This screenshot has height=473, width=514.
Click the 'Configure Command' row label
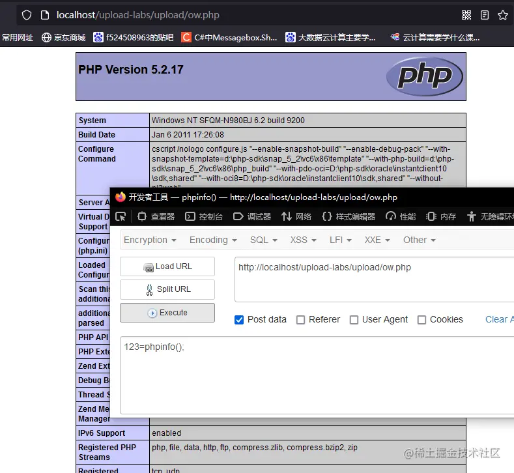[96, 154]
